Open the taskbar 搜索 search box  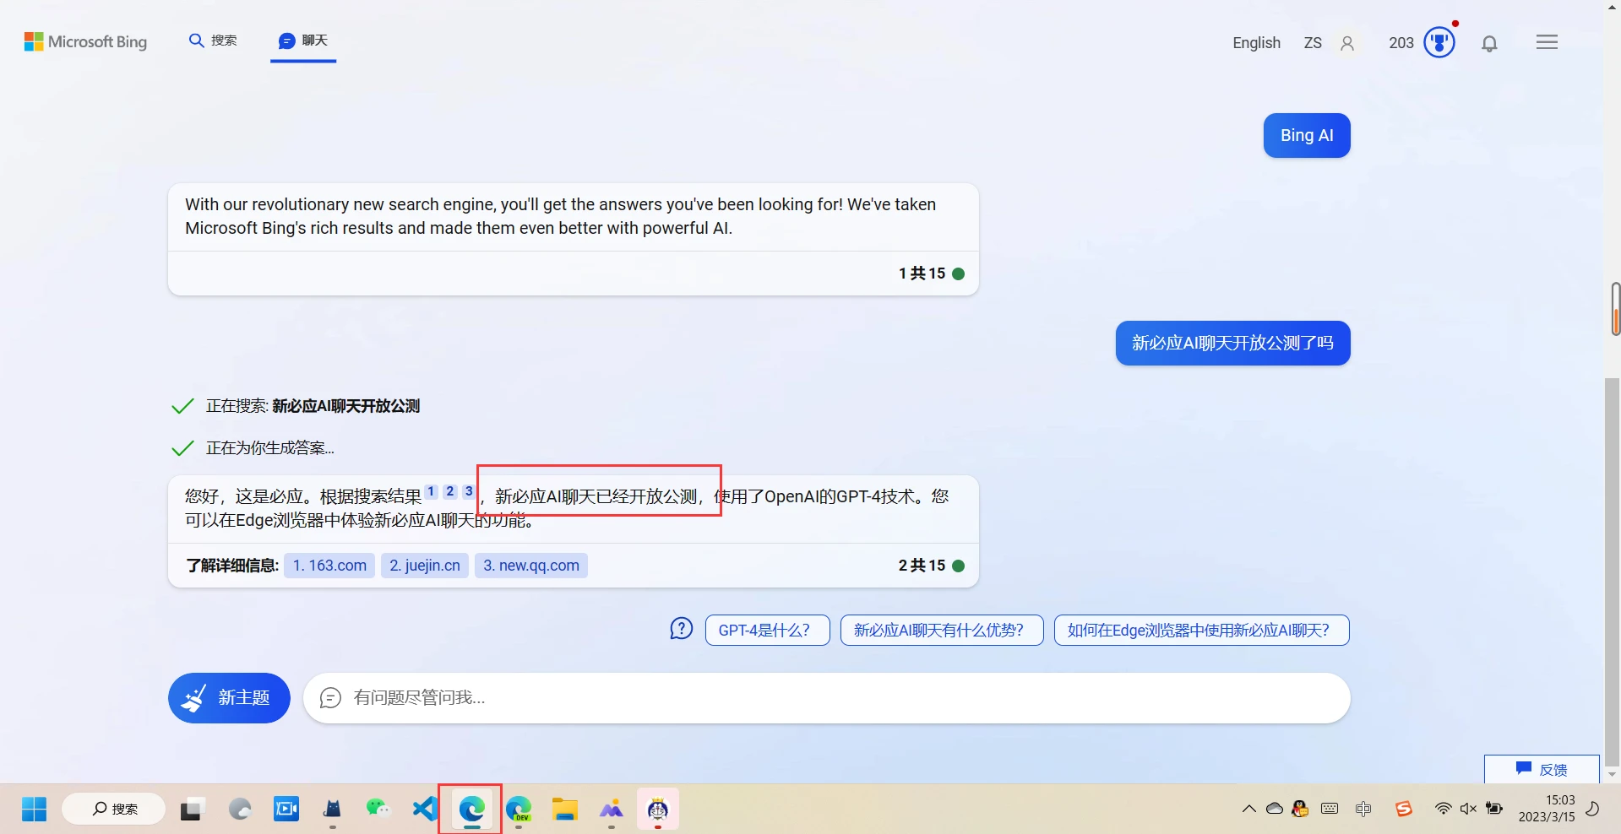pos(114,809)
